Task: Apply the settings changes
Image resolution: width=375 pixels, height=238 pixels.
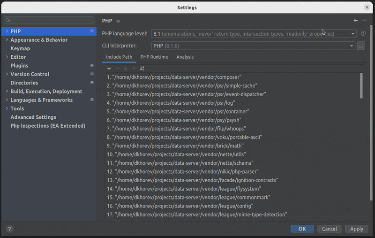Action: 356,229
